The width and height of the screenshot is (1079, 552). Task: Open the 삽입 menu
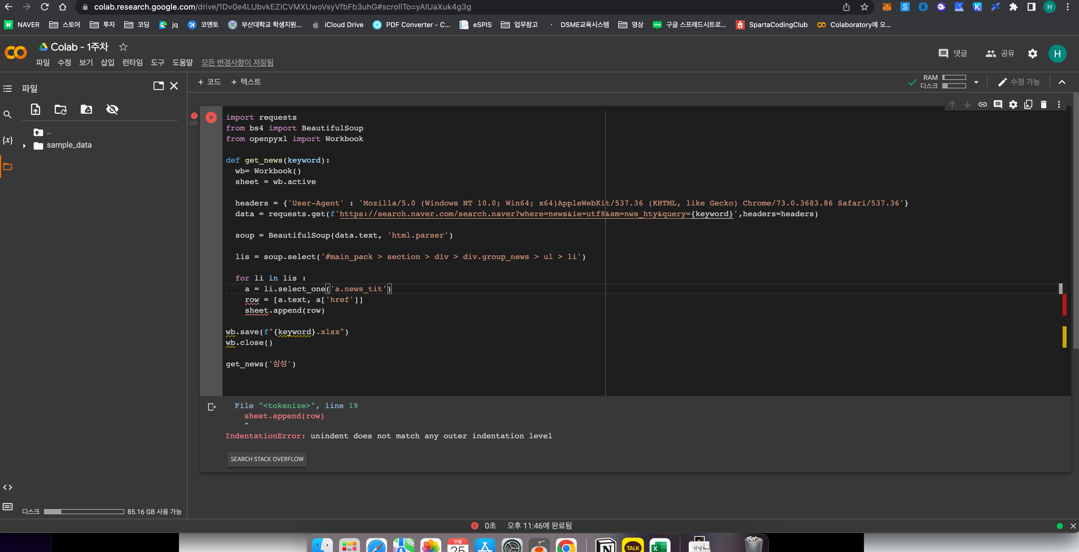pos(108,62)
